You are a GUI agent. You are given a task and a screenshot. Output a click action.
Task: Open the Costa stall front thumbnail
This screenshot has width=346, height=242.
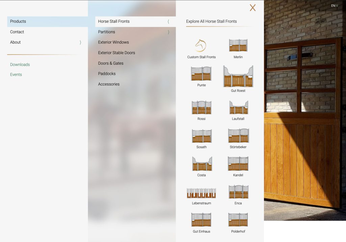201,164
